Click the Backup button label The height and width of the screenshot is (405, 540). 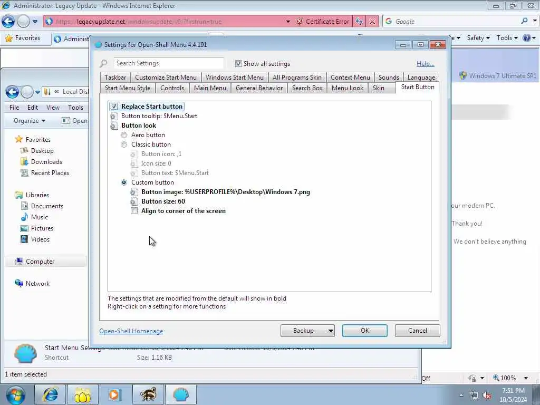(303, 331)
